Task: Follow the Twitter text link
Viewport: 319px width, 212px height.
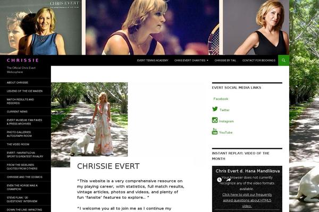Action: point(224,110)
